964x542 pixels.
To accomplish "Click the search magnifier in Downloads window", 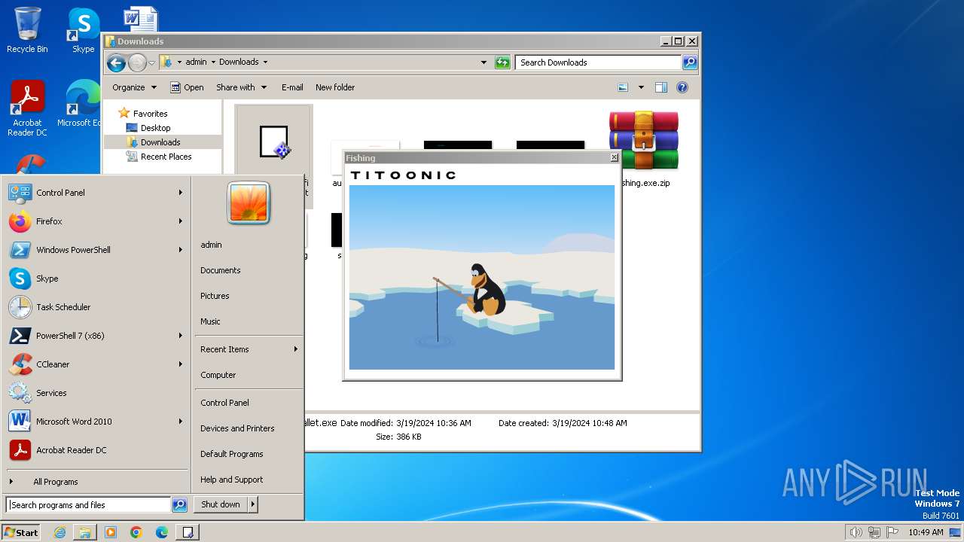I will point(689,62).
